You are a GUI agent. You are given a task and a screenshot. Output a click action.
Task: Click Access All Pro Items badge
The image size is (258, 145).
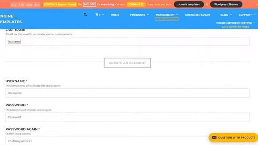[166, 19]
